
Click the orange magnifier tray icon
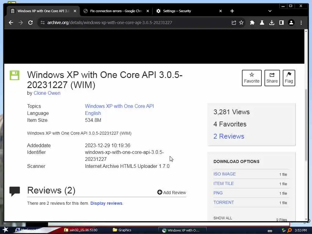point(290,230)
